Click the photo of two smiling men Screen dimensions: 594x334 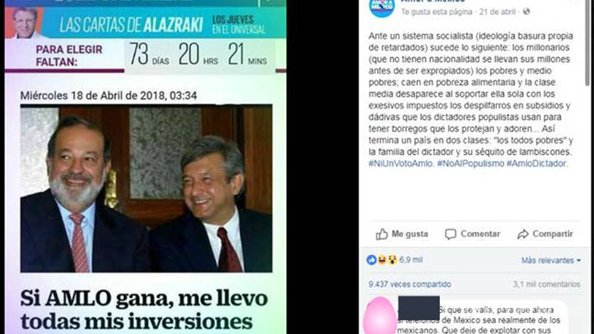pos(146,189)
